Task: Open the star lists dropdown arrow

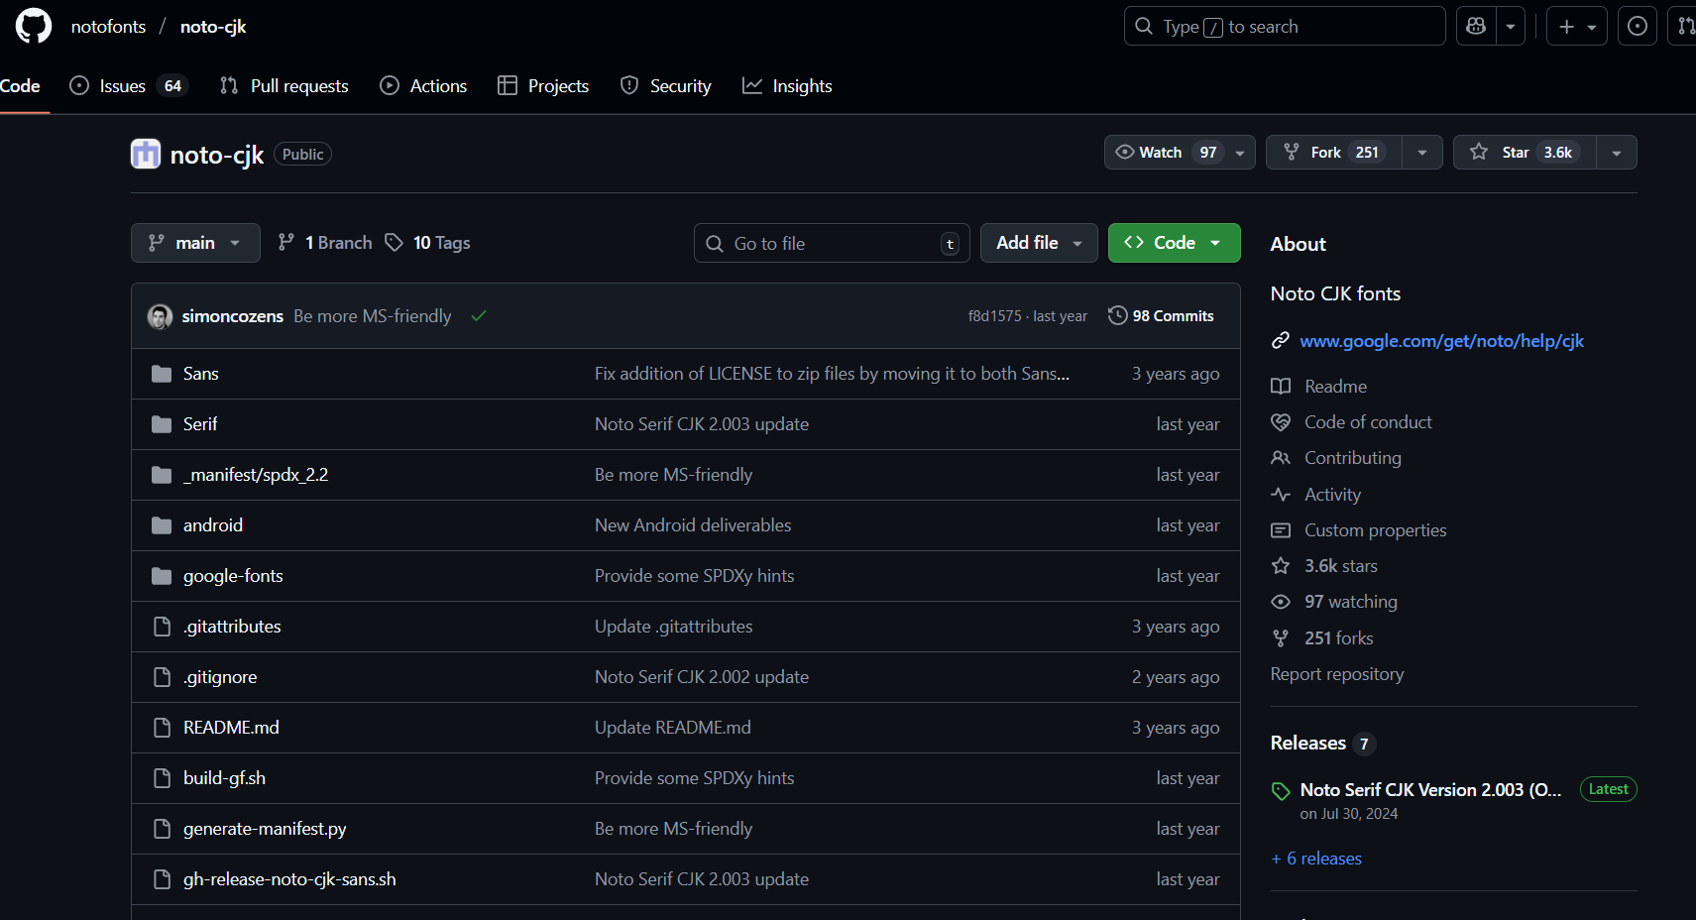Action: pyautogui.click(x=1617, y=153)
